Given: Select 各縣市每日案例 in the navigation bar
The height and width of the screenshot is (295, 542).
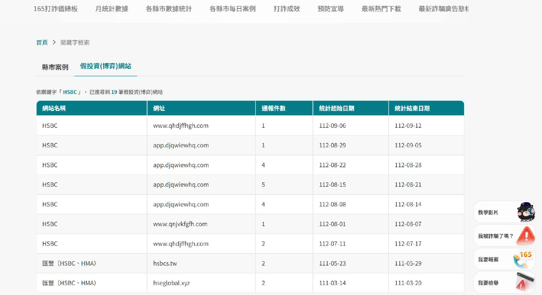Looking at the screenshot, I should 232,9.
